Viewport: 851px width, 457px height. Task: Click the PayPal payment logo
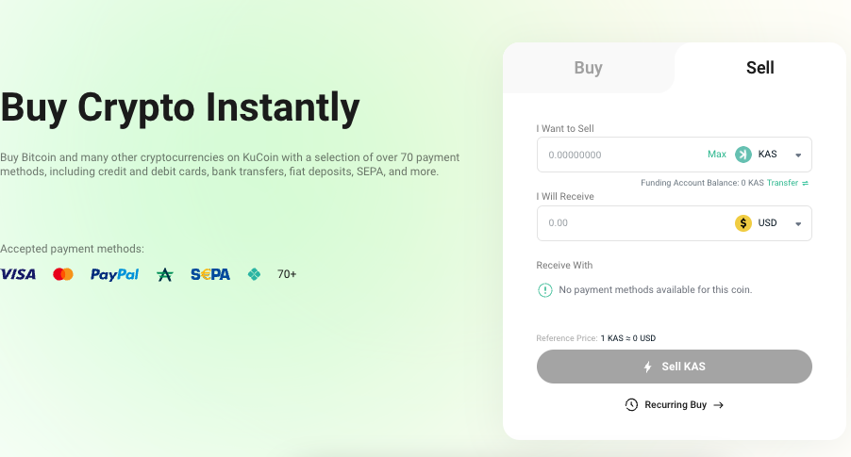pos(114,274)
